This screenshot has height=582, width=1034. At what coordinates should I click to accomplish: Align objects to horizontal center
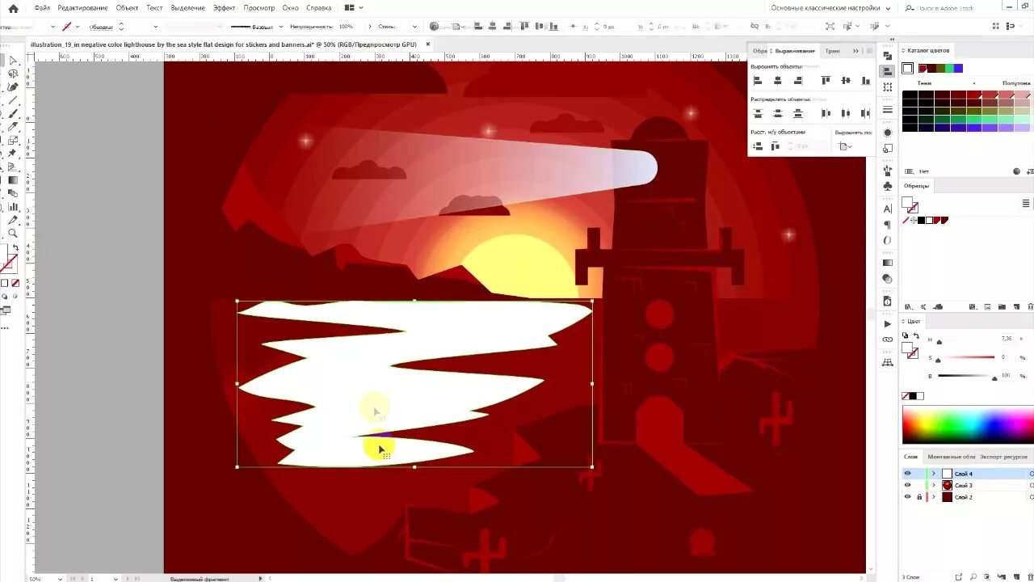(x=778, y=81)
